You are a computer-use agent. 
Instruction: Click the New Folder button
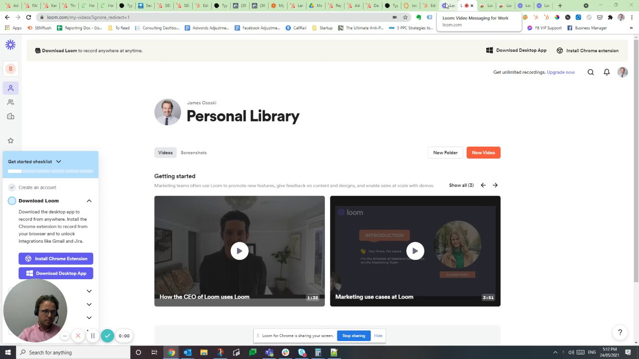click(x=445, y=153)
